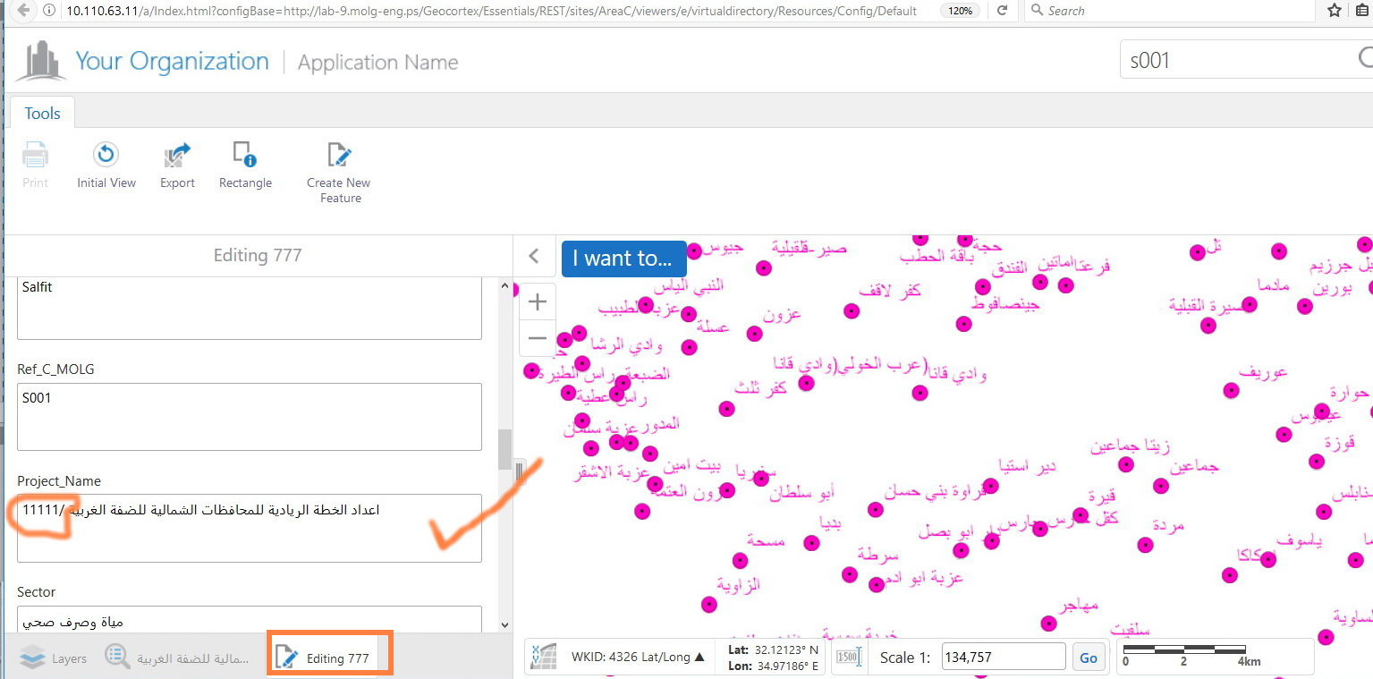The width and height of the screenshot is (1373, 679).
Task: Click the 1:500 scale icon
Action: point(848,658)
